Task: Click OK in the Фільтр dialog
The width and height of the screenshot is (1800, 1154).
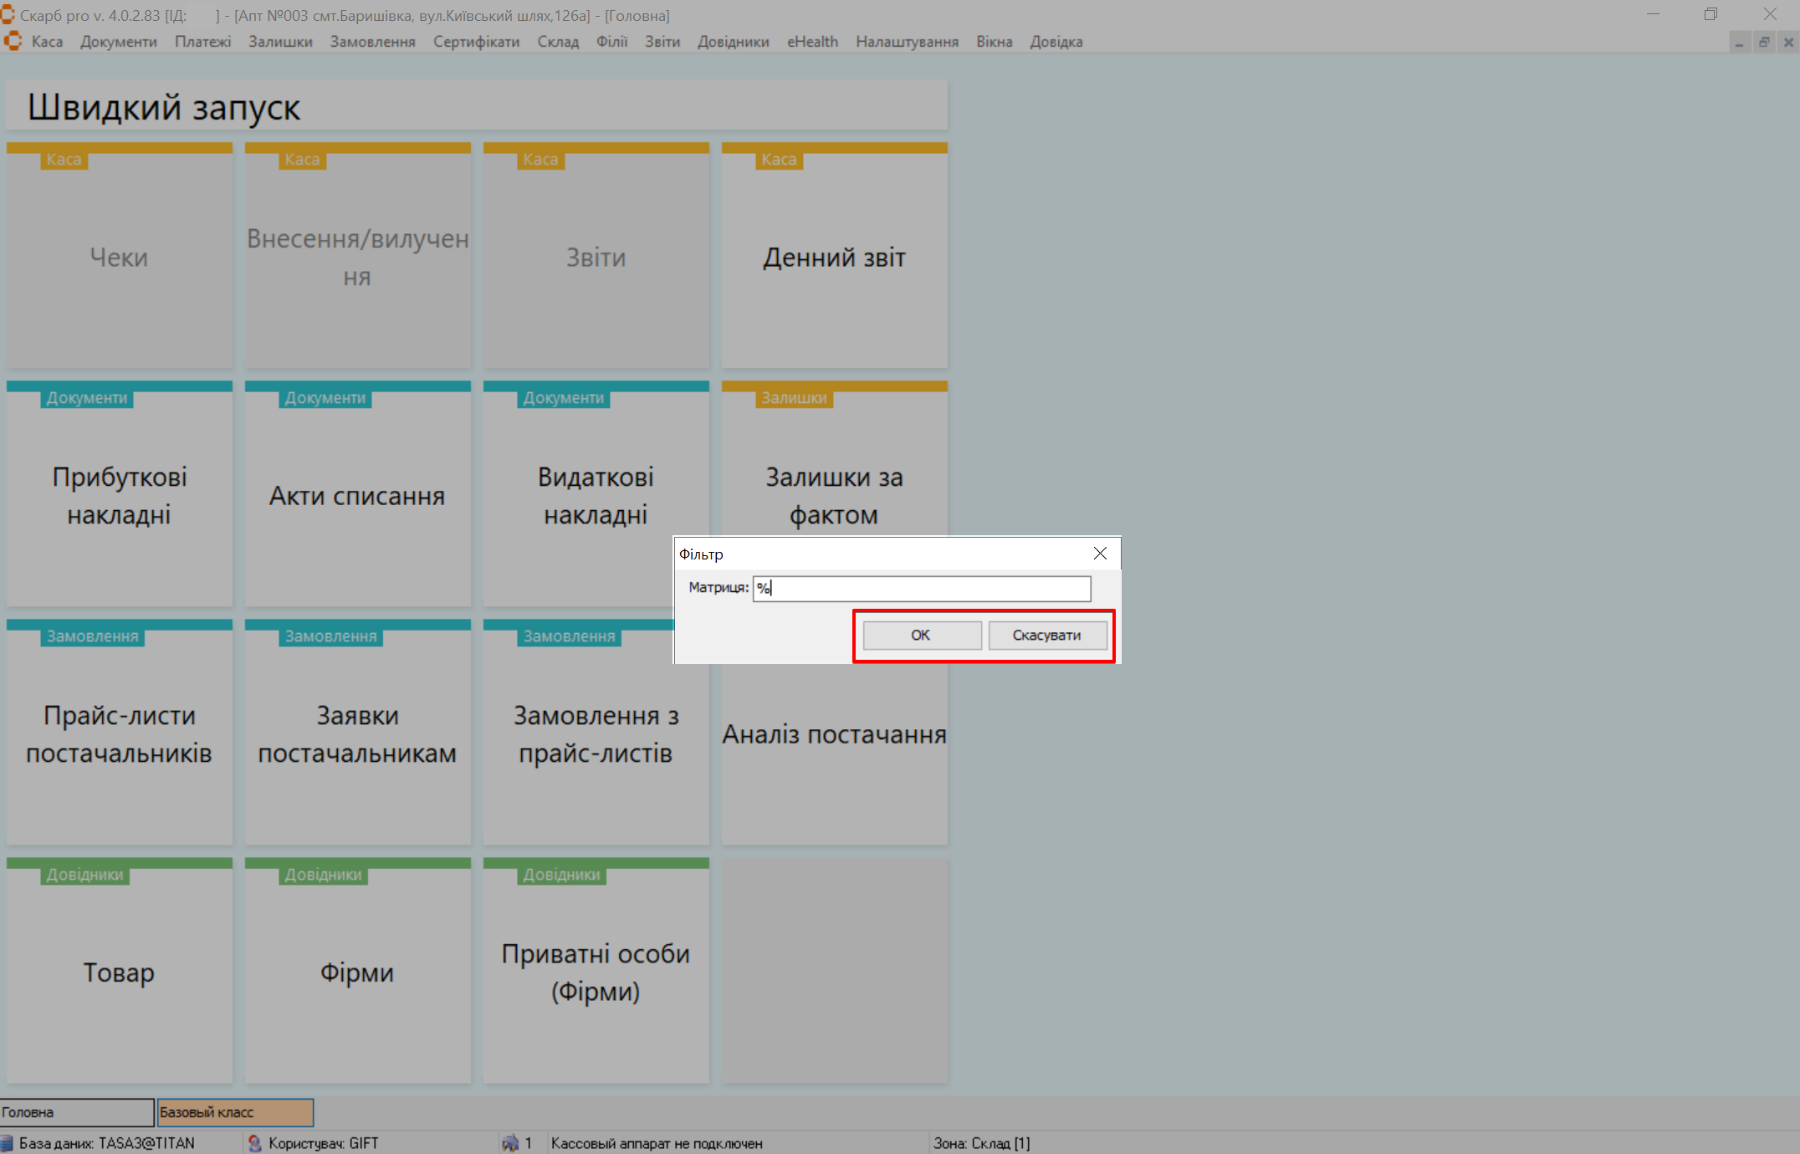Action: pos(922,635)
